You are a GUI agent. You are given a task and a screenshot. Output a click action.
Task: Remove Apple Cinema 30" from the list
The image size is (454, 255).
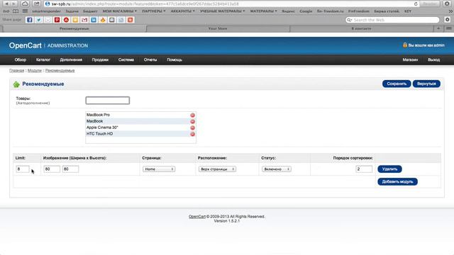(192, 127)
